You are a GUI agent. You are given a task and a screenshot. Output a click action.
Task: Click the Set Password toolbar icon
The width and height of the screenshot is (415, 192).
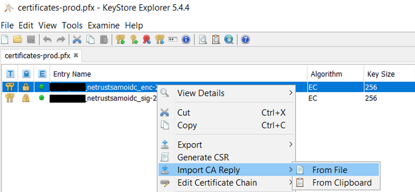173,40
